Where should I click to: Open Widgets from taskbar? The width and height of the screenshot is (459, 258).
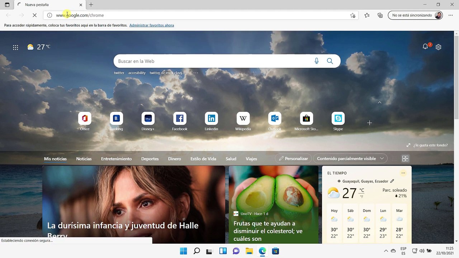[223, 251]
